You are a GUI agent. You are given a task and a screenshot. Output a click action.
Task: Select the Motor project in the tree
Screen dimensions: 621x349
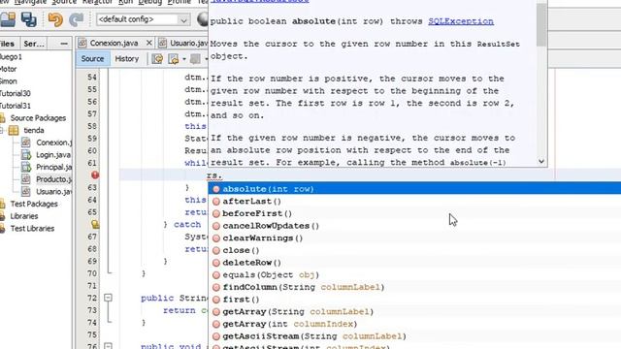click(9, 69)
